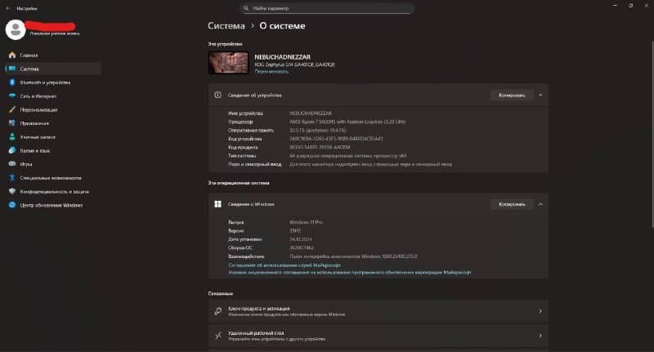Open the network Wi-Fi icon in sidebar
Image resolution: width=654 pixels, height=352 pixels.
(x=12, y=96)
